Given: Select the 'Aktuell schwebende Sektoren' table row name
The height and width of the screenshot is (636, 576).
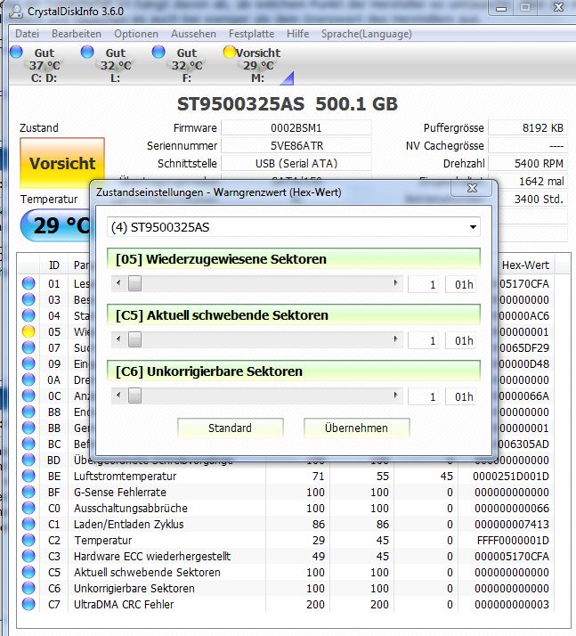Looking at the screenshot, I should point(147,573).
